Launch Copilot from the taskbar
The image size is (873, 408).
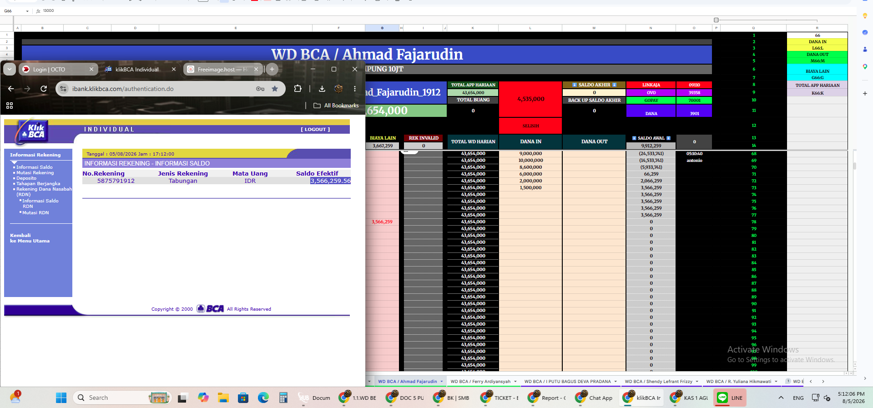point(203,398)
